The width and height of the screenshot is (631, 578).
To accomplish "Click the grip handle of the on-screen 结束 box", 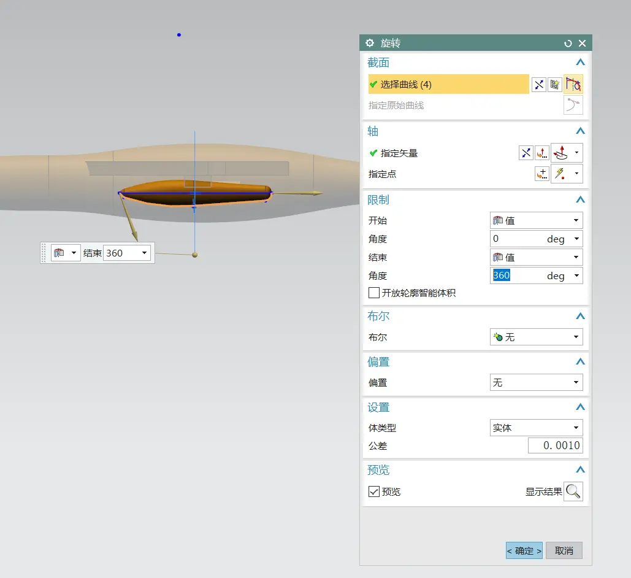I will click(44, 253).
